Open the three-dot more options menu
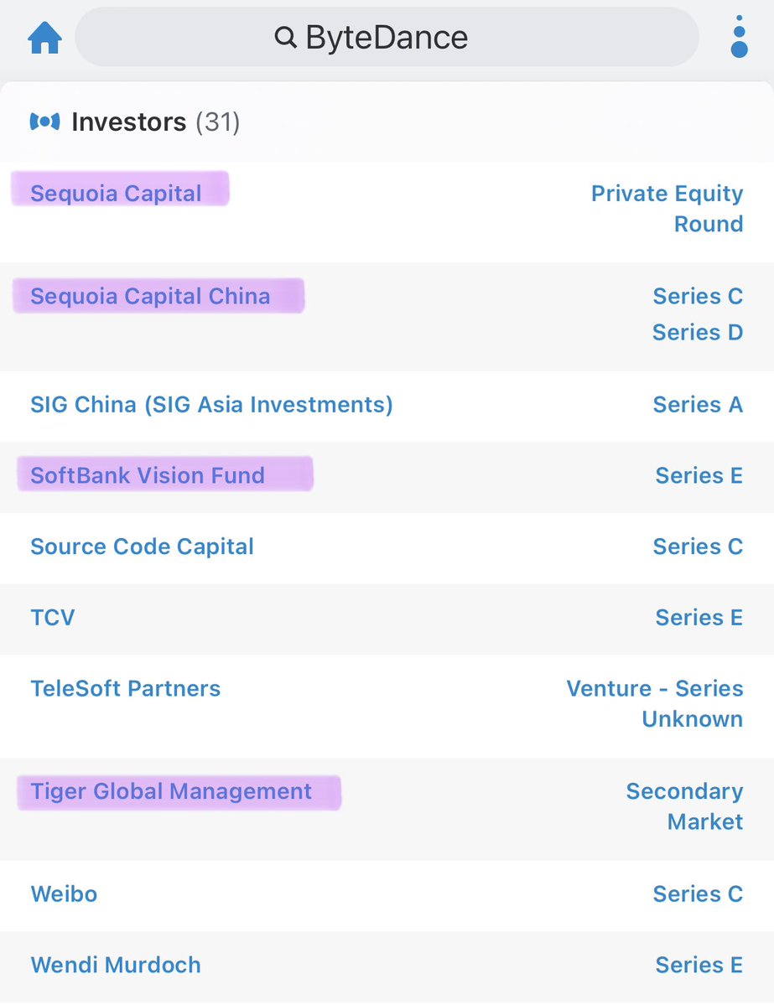Image resolution: width=774 pixels, height=1005 pixels. 738,37
